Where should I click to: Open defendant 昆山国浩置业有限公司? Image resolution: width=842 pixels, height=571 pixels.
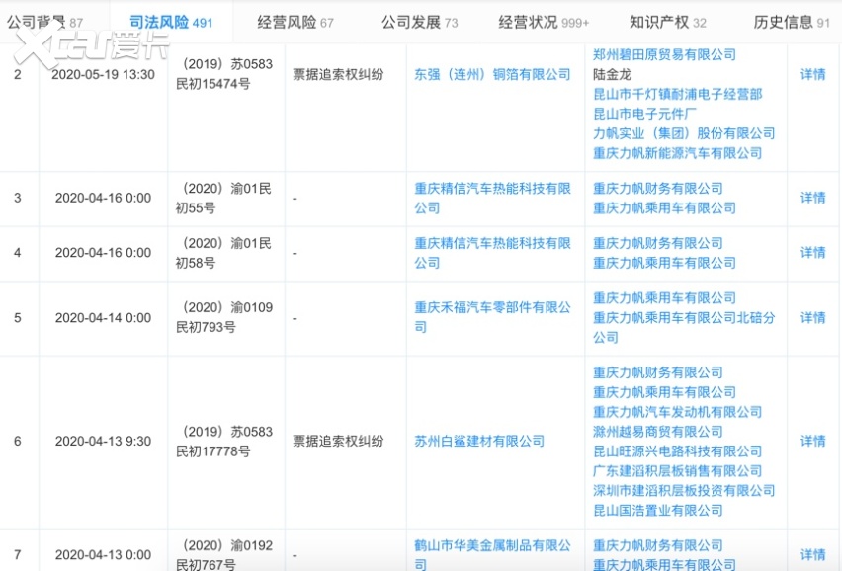[x=658, y=511]
